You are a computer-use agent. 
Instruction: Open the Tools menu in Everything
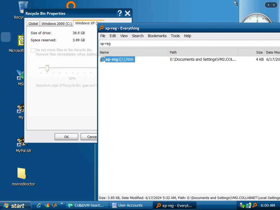point(175,36)
